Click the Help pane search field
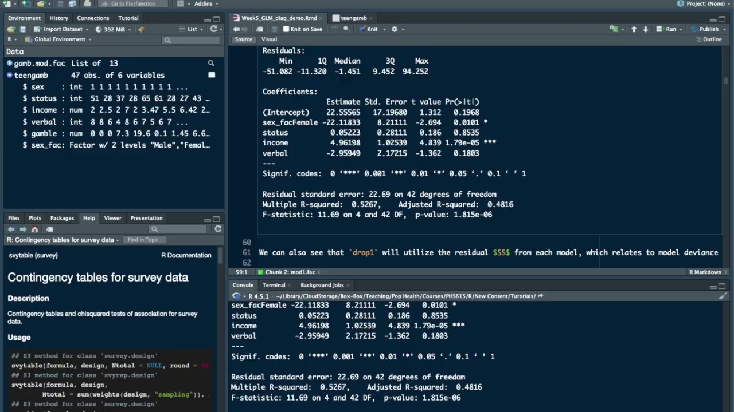 point(178,229)
